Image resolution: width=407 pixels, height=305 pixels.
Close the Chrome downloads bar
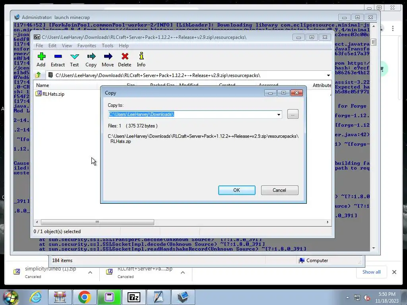pos(394,272)
